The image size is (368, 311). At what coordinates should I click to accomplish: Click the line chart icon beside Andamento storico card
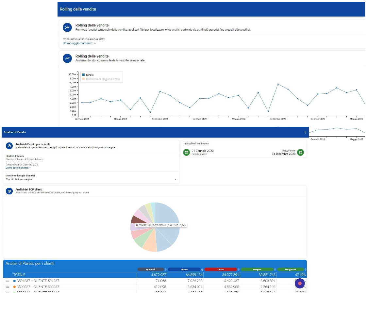67,58
